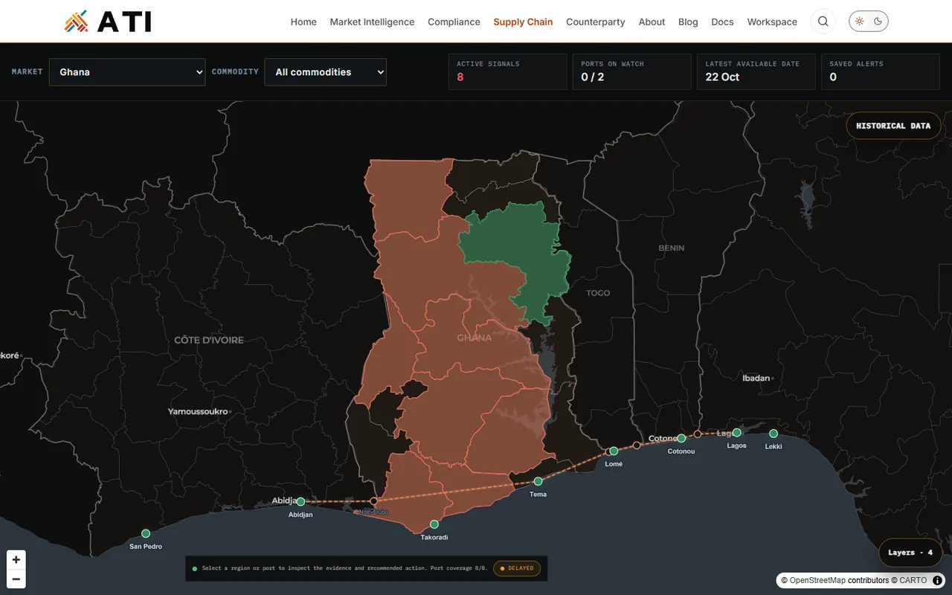952x595 pixels.
Task: Select the Lekki port marker
Action: 773,434
